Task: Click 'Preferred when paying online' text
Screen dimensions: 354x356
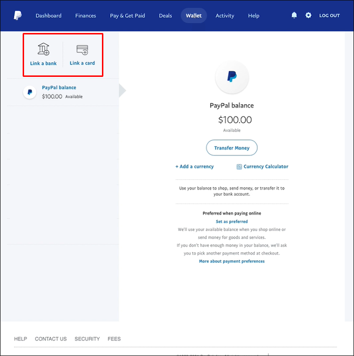Action: click(232, 213)
